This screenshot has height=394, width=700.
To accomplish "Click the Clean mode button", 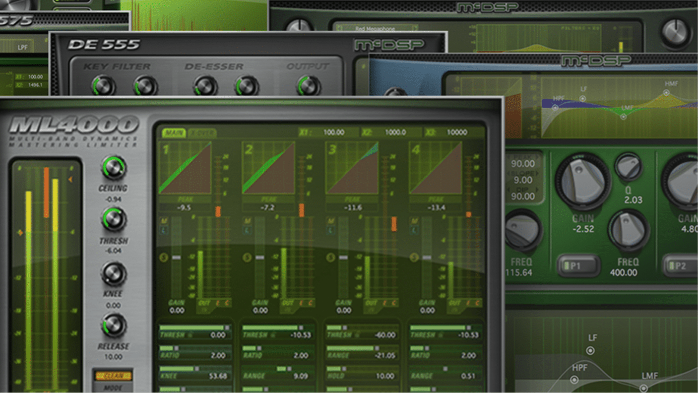I will point(113,376).
